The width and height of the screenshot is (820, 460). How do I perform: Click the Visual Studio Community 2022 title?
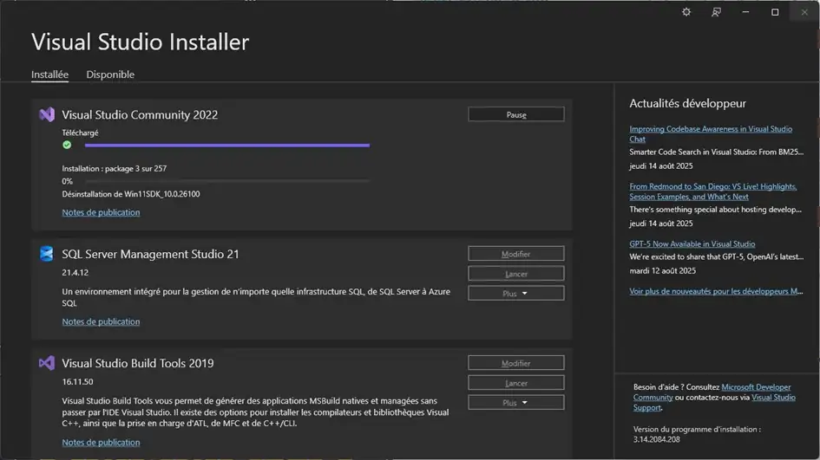click(x=140, y=115)
